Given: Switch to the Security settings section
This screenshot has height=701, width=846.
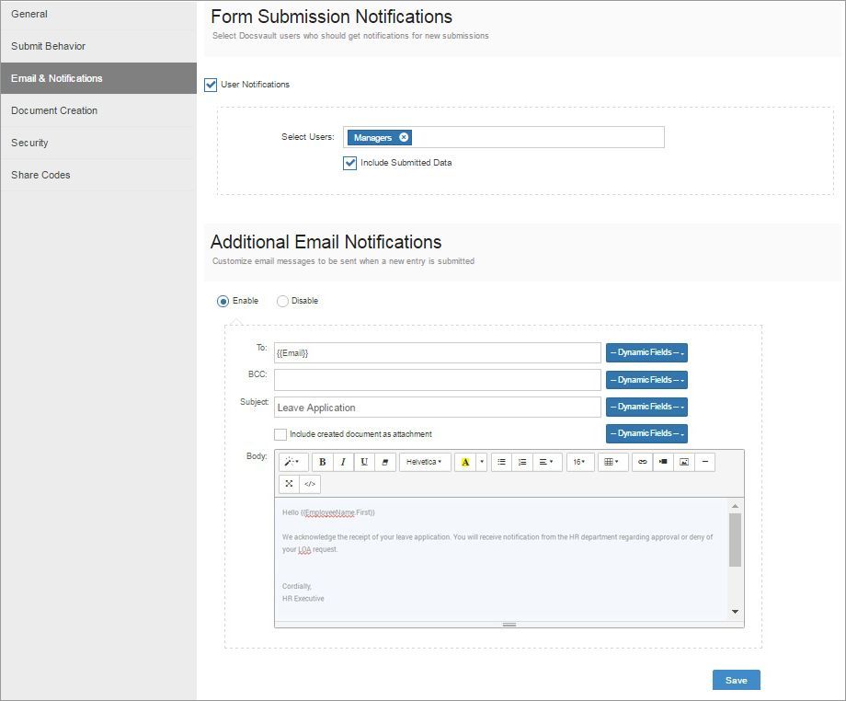Looking at the screenshot, I should [x=30, y=143].
